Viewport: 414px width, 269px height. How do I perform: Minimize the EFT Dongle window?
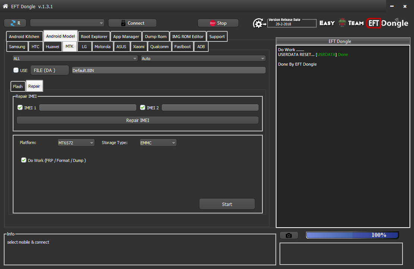[x=392, y=6]
